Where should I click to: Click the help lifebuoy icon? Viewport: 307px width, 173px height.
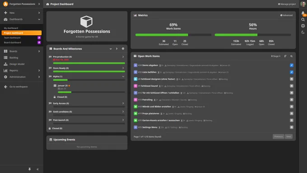click(303, 26)
